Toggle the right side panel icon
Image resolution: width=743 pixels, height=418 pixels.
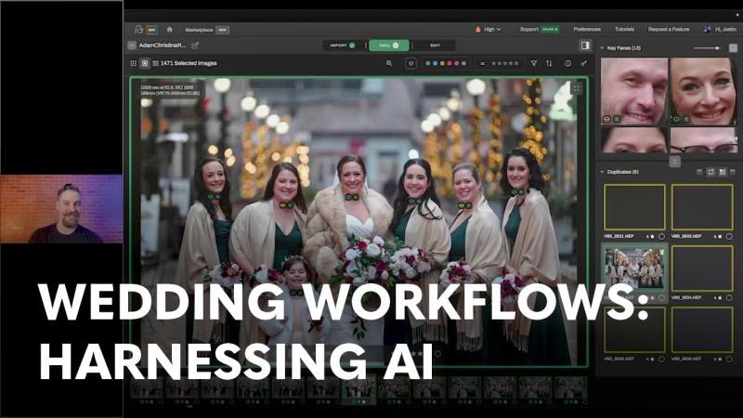pos(585,45)
